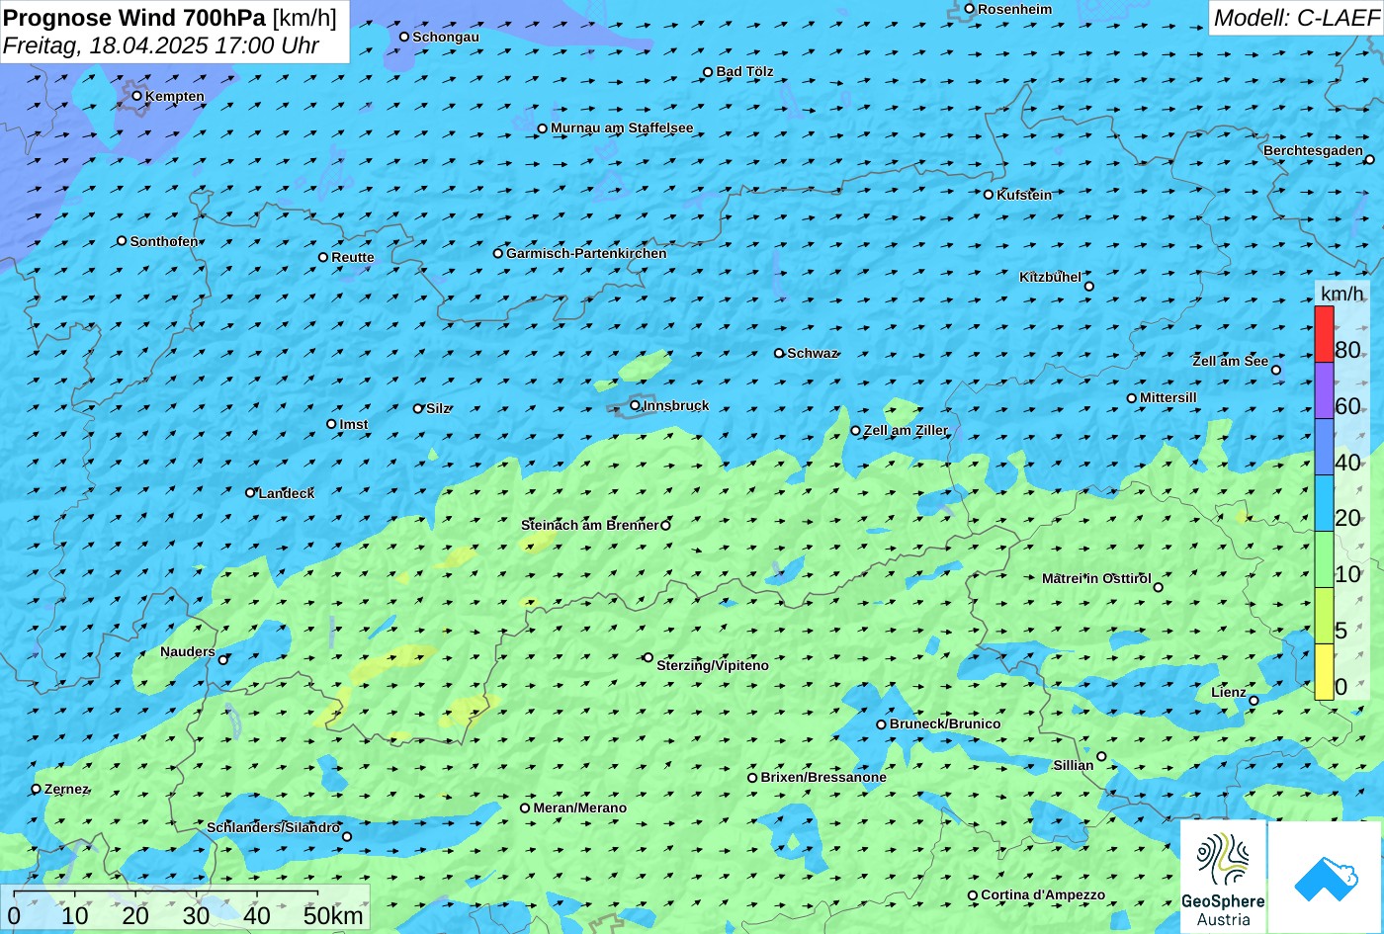Viewport: 1384px width, 934px height.
Task: Click the 'Modell: C-LAEF' label
Action: point(1296,18)
